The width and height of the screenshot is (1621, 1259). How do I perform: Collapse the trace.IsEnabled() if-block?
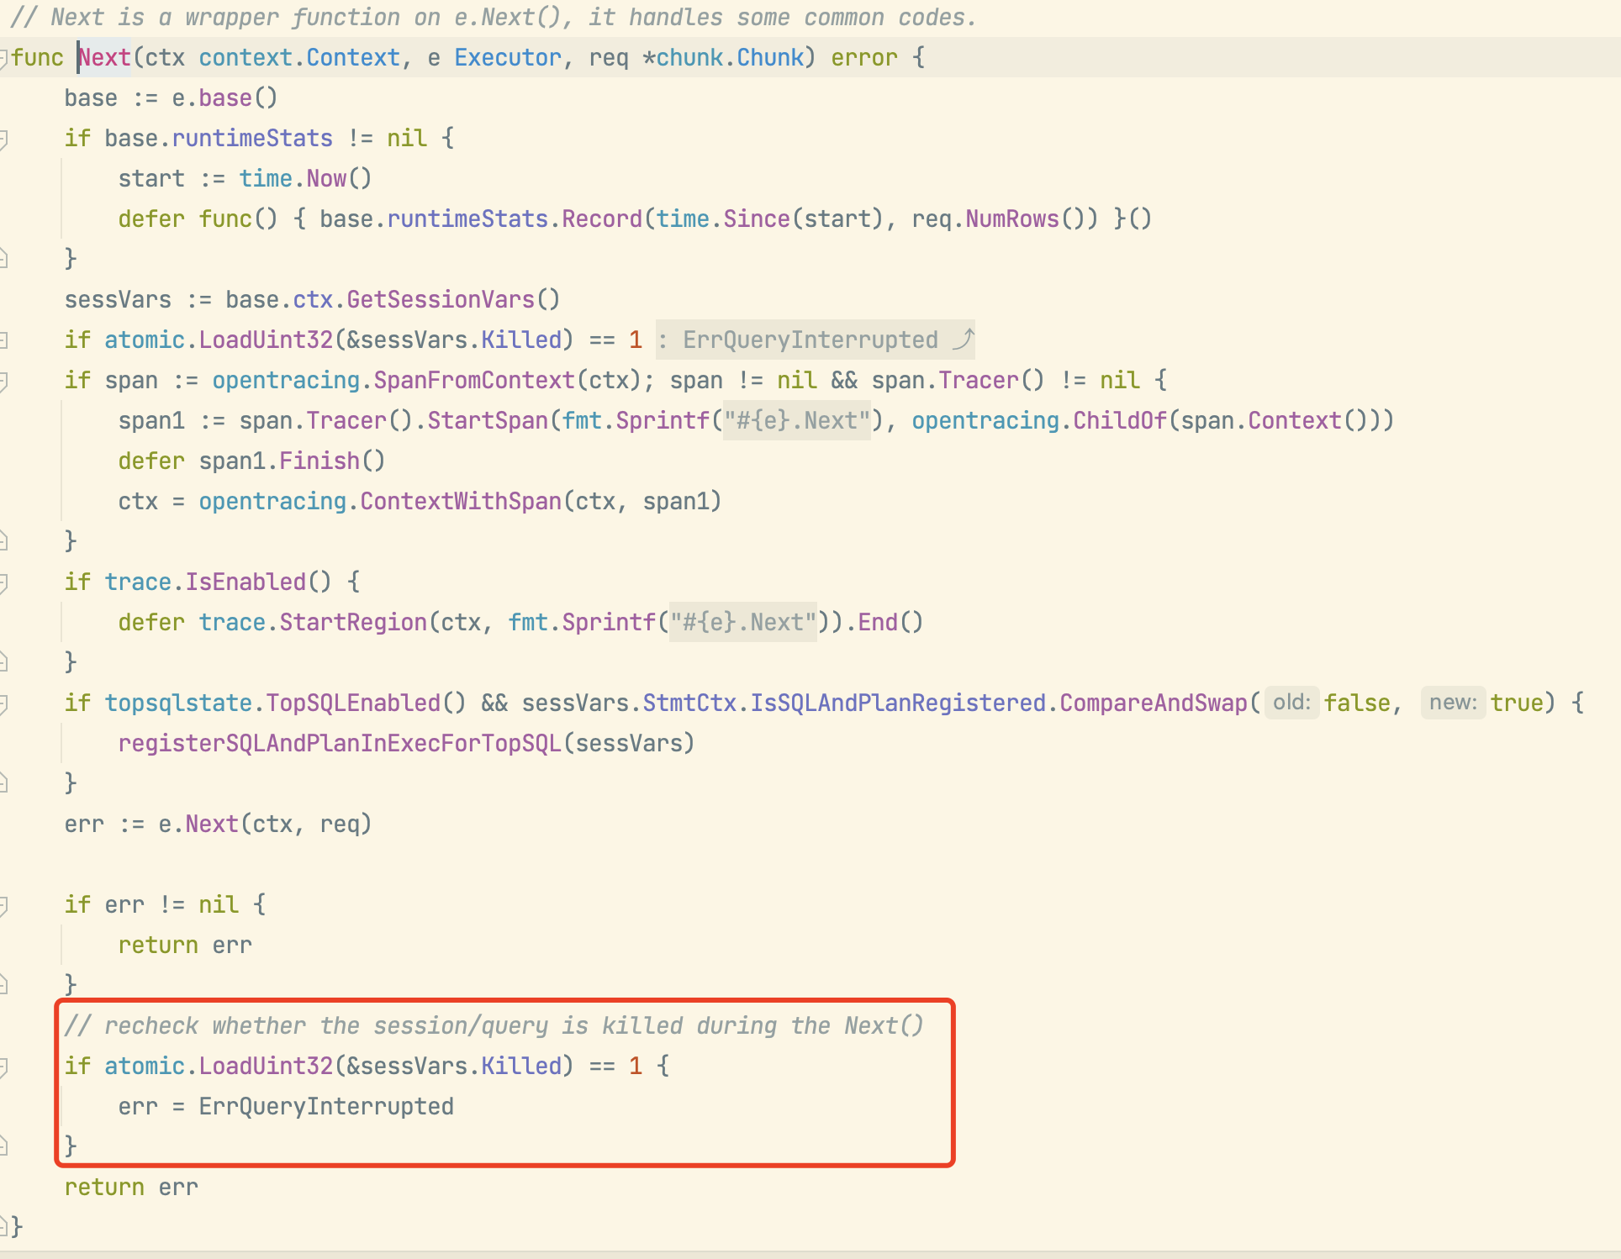[x=4, y=582]
